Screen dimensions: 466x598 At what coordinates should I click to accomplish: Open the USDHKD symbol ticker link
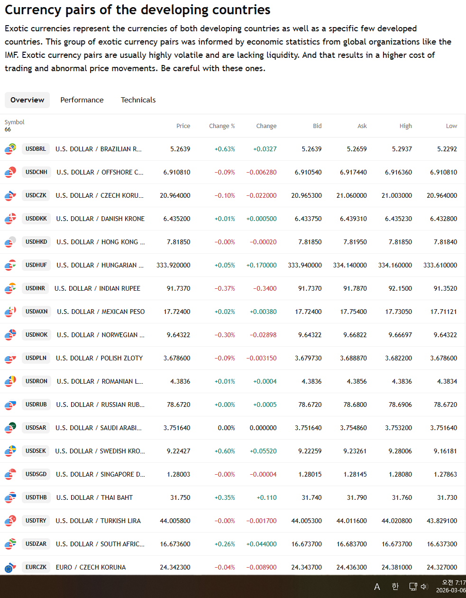(37, 242)
